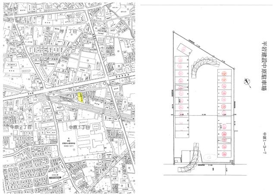Click the 岸1丁目 district label on the map
Image resolution: width=276 pixels, height=195 pixels.
[69, 31]
